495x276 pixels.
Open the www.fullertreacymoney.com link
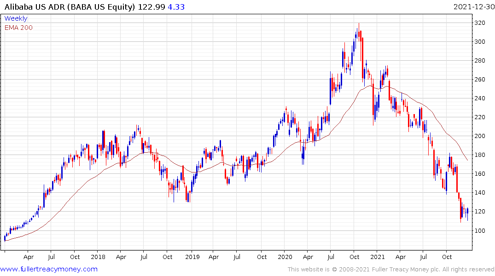[x=49, y=269]
